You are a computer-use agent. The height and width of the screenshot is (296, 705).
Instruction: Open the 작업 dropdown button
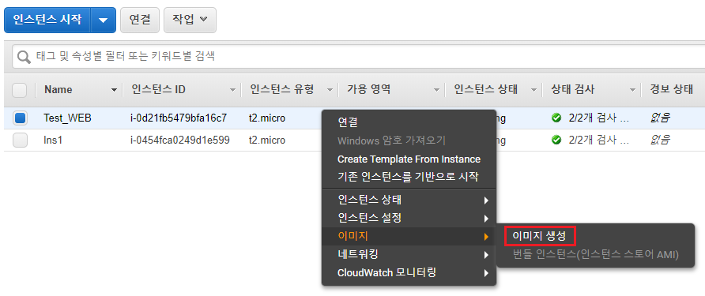pyautogui.click(x=190, y=21)
